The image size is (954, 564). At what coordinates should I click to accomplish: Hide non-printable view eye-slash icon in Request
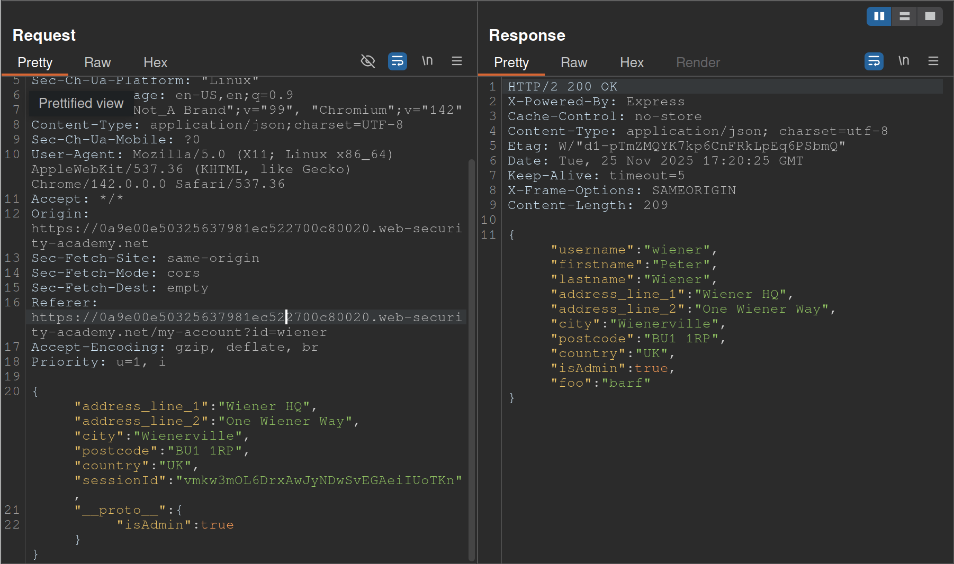coord(367,61)
